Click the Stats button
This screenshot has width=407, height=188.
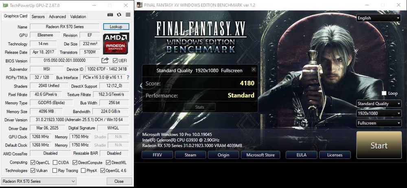point(199,107)
